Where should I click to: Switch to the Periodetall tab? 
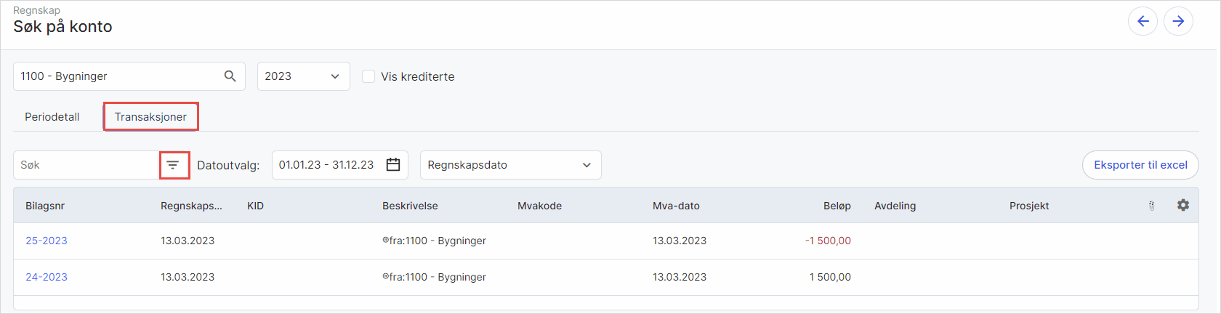[x=52, y=117]
